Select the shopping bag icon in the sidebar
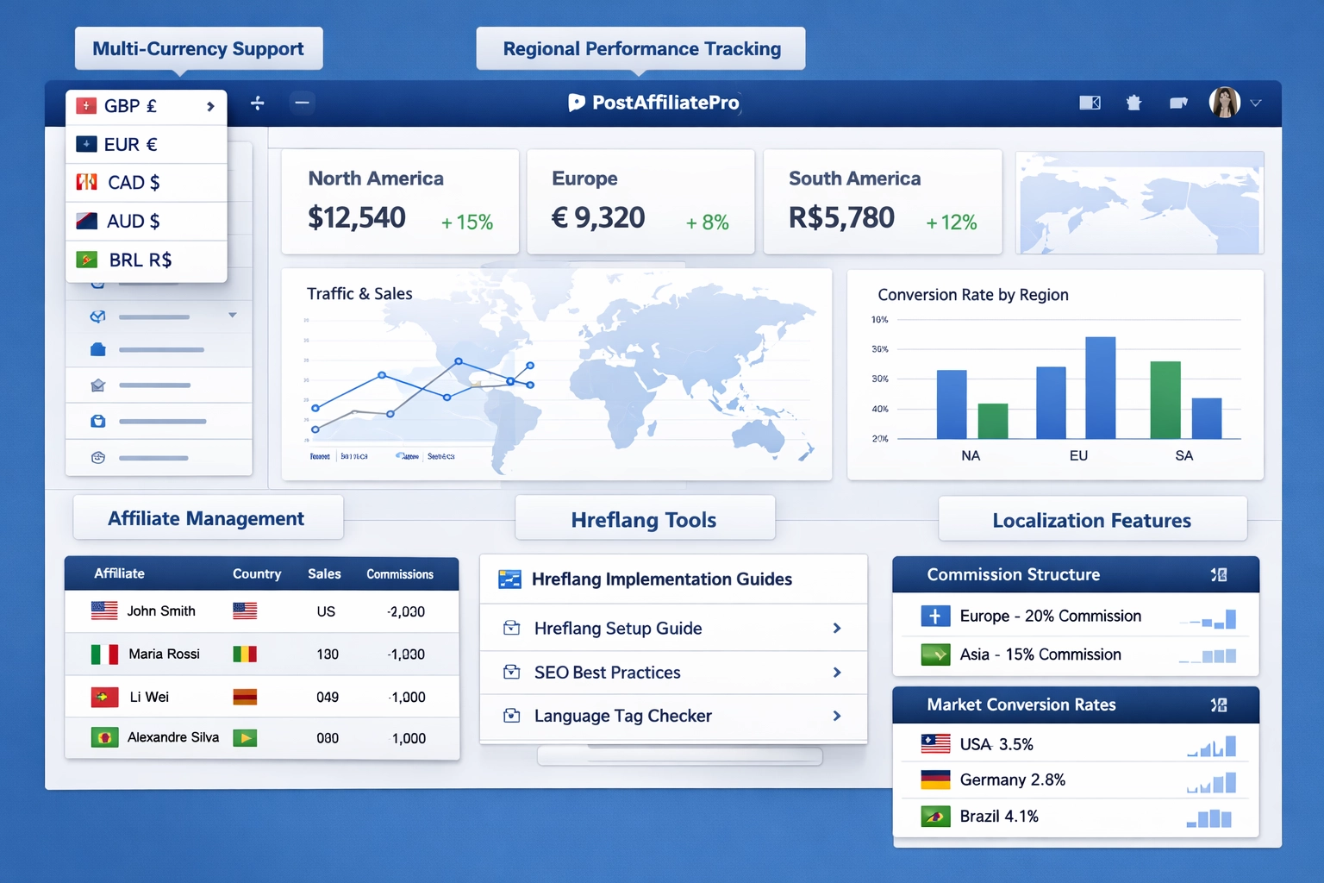Screen dimensions: 1324x883 97,421
